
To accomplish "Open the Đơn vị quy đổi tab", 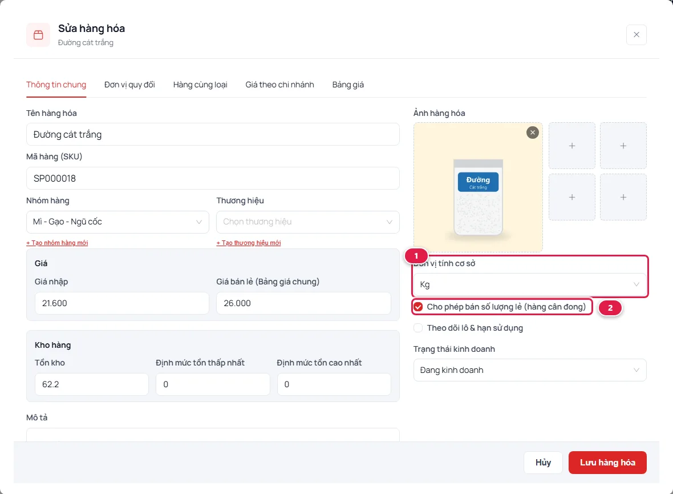I will click(129, 85).
